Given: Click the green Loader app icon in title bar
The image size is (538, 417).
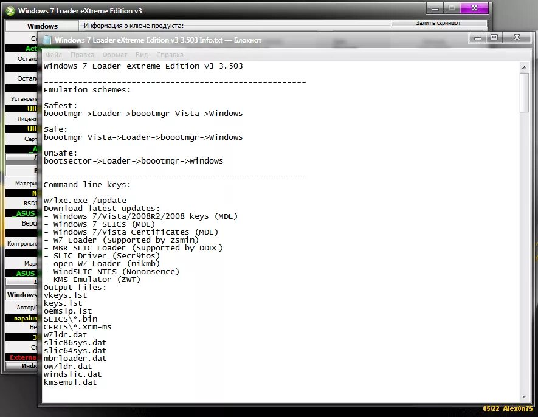Looking at the screenshot, I should point(10,11).
